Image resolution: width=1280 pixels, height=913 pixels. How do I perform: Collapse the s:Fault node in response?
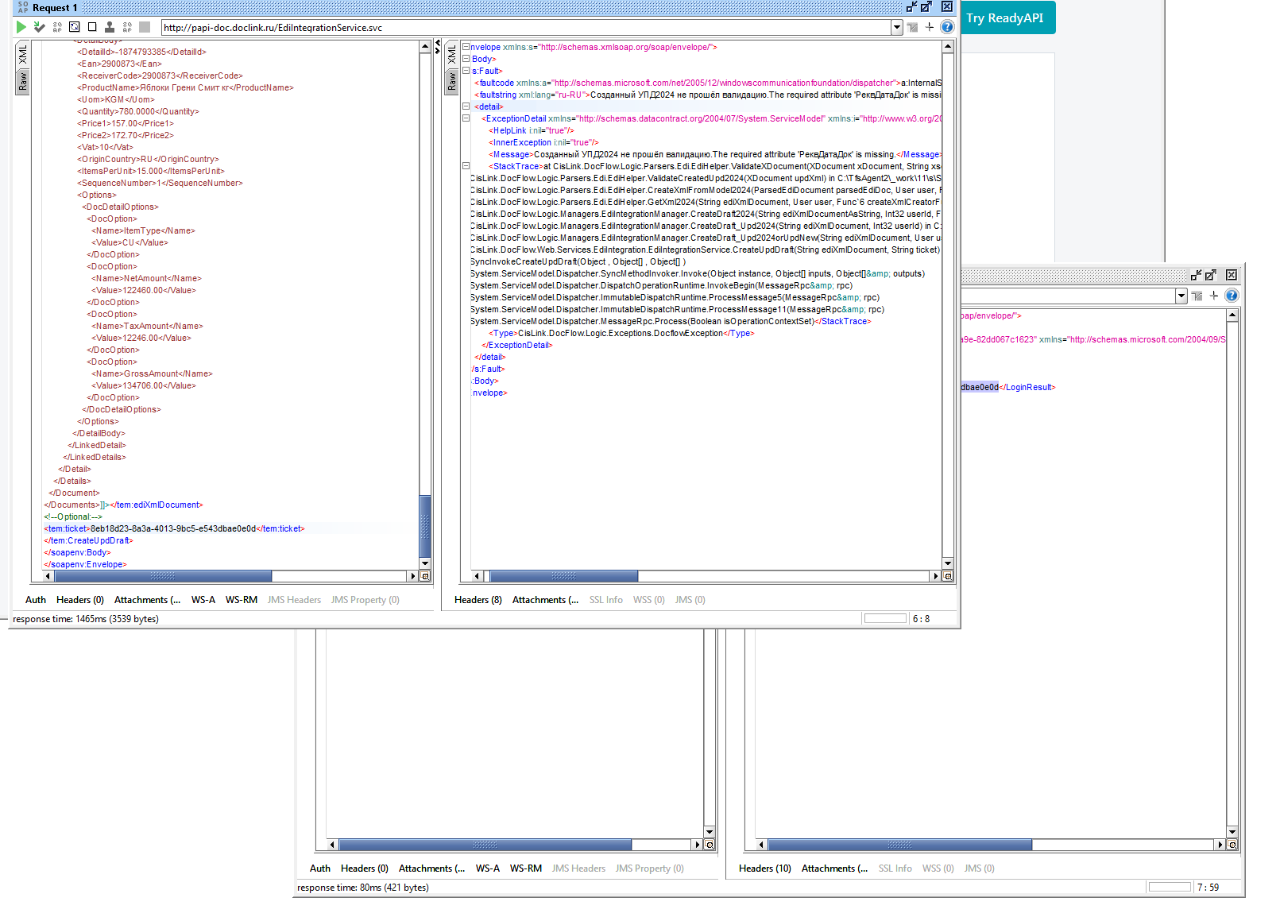point(466,71)
